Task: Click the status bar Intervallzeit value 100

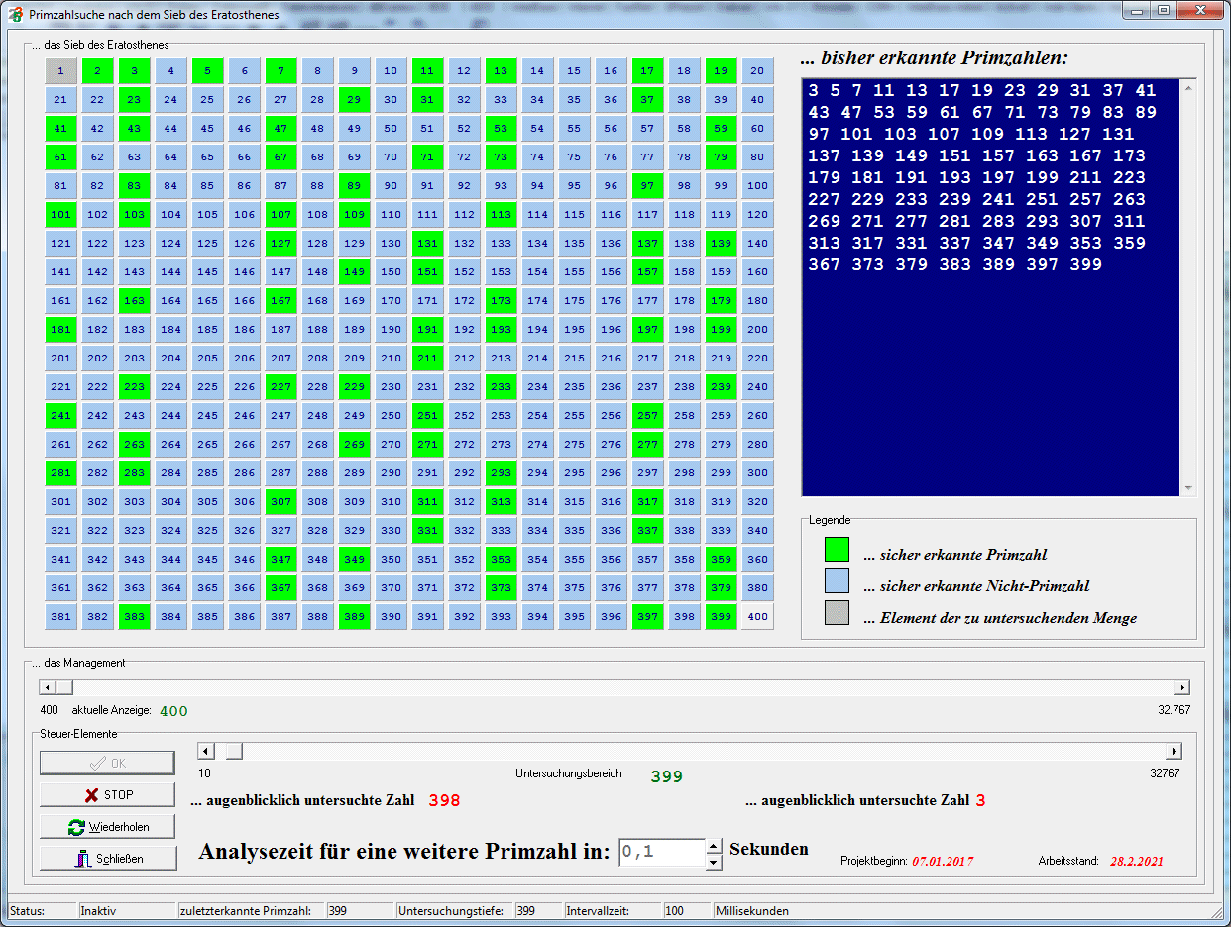Action: point(687,910)
